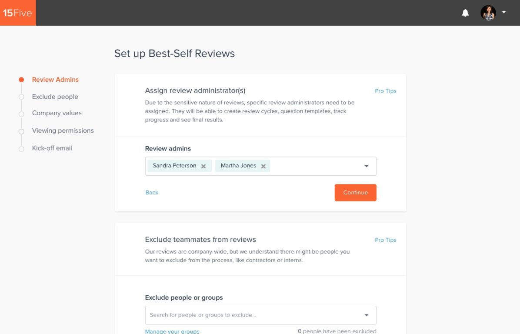Go to the Review Admins step
Viewport: 520px width, 334px height.
55,80
